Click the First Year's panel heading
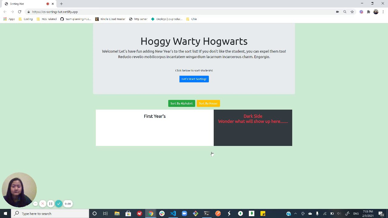388x218 pixels. click(155, 116)
